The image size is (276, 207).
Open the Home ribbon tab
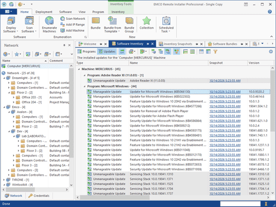point(24,12)
